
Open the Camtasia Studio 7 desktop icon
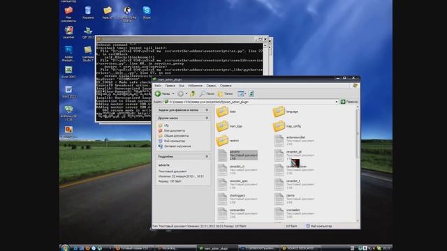point(88,54)
